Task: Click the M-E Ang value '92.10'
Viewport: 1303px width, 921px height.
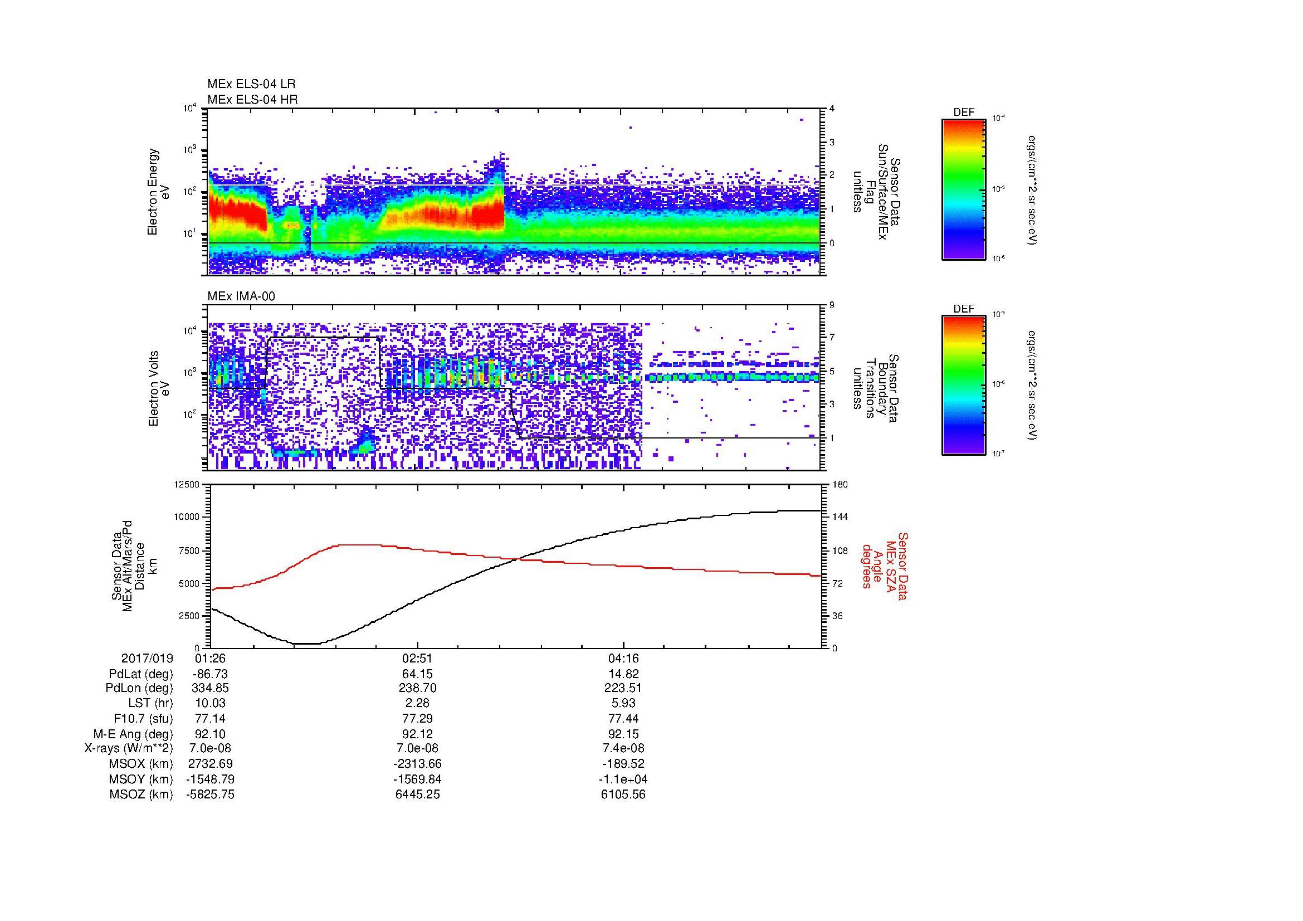Action: coord(210,734)
